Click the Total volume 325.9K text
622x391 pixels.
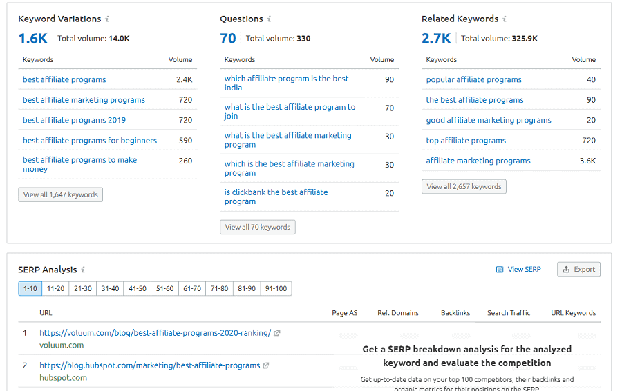(499, 39)
